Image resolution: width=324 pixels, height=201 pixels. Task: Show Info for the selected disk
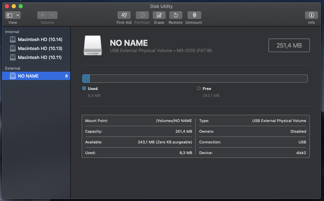point(311,15)
